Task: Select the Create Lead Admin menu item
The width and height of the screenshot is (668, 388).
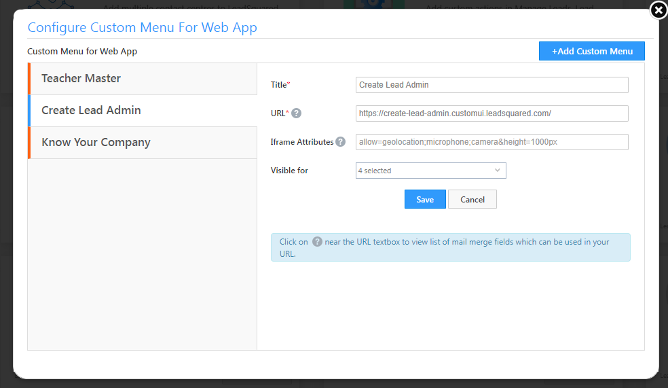Action: coord(143,111)
